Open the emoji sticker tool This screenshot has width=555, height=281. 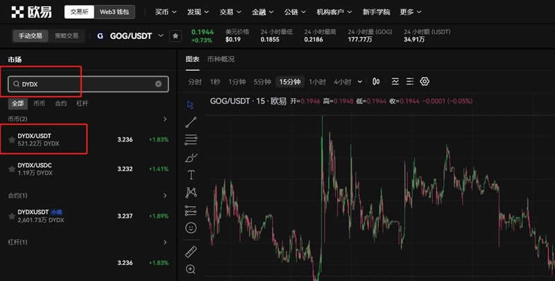coord(191,228)
